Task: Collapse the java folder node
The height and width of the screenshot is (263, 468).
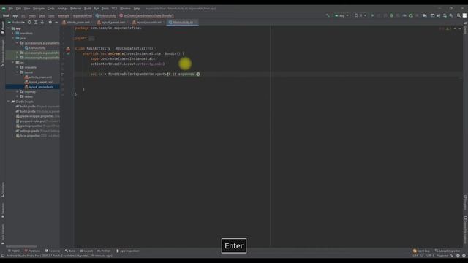Action: click(x=13, y=38)
